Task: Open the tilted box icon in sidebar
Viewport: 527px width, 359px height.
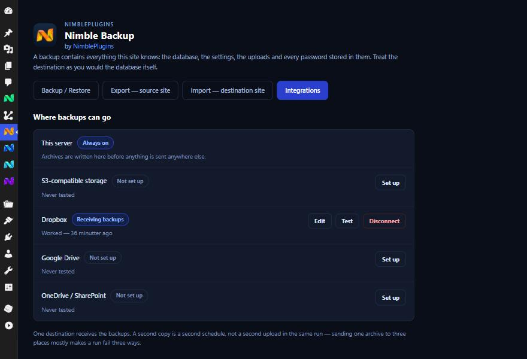Action: pyautogui.click(x=8, y=309)
